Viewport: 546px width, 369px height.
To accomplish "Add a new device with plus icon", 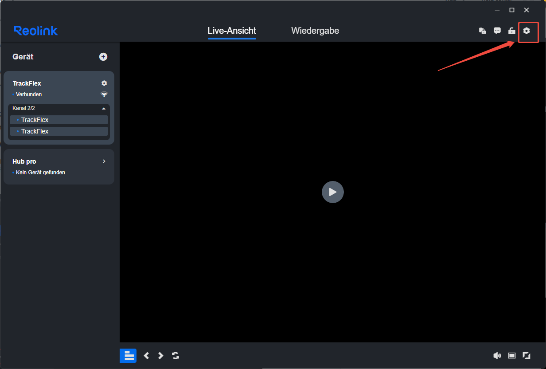I will [x=103, y=57].
